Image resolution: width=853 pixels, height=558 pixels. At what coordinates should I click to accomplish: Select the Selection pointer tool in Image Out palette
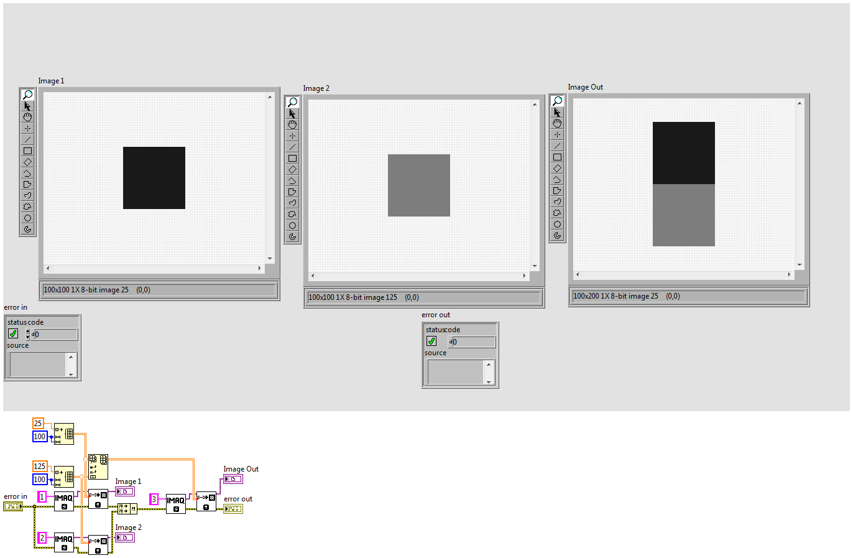point(557,112)
